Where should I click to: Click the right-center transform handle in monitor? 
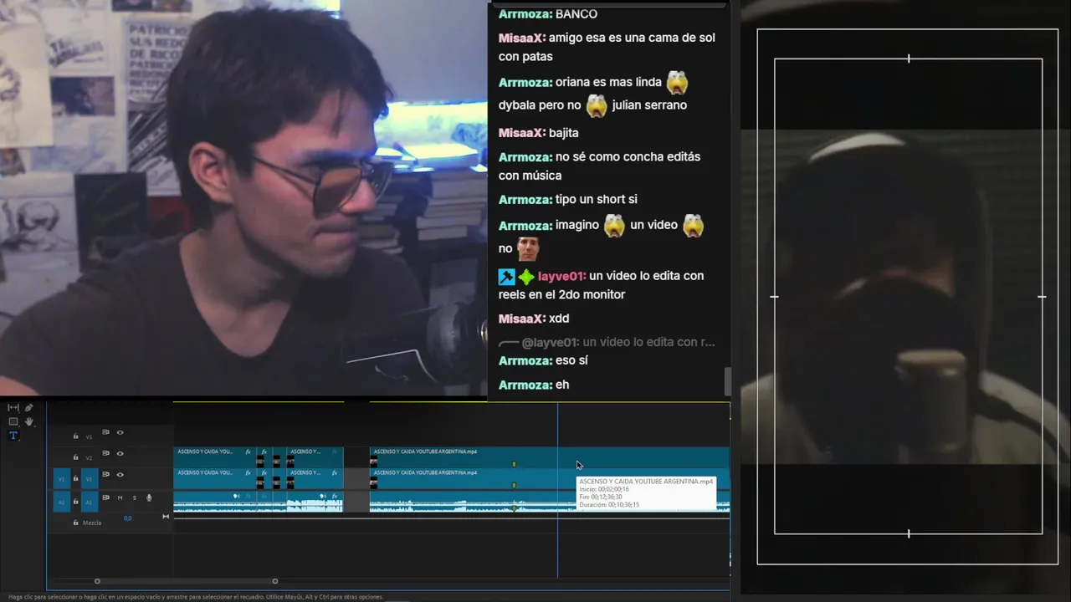point(1042,296)
